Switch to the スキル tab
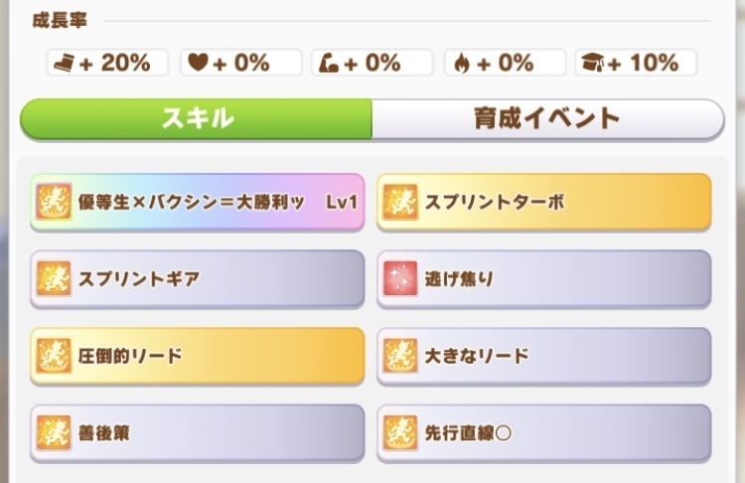745x483 pixels. pos(197,119)
